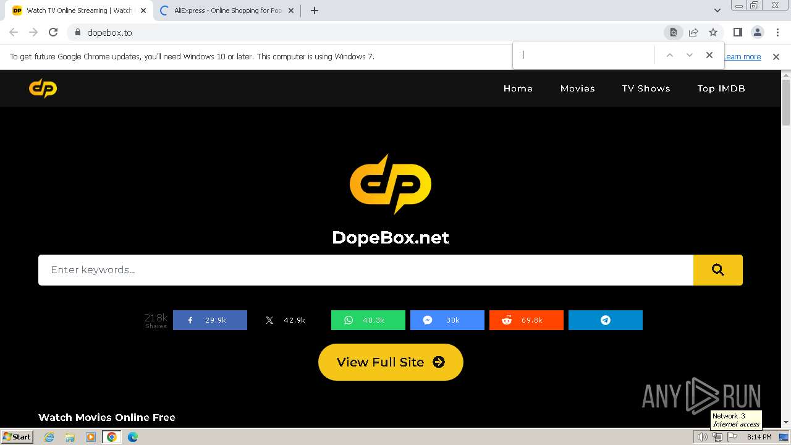
Task: Click the find bar text field
Action: (585, 55)
